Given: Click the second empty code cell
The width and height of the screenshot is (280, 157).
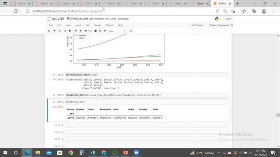Looking at the screenshot, I should (147, 132).
